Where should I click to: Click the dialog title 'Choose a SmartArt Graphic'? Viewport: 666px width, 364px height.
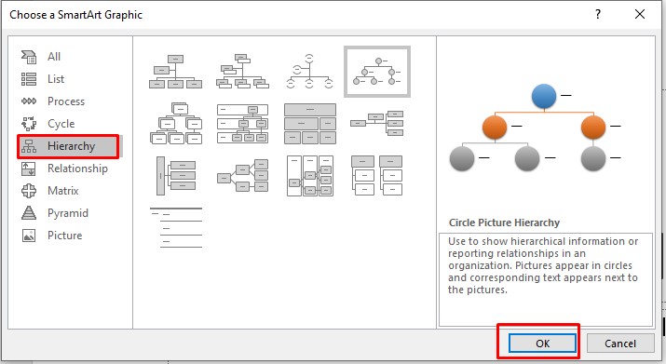coord(75,15)
